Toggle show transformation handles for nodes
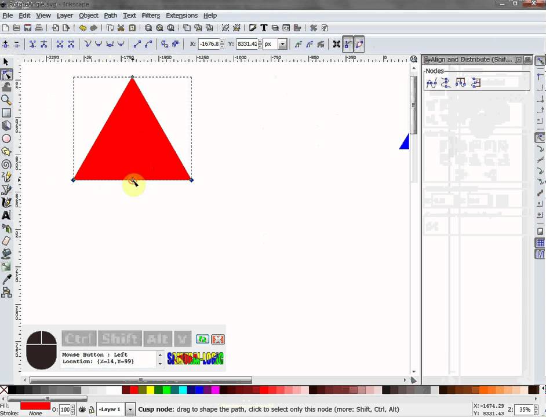The height and width of the screenshot is (417, 546). tap(336, 44)
